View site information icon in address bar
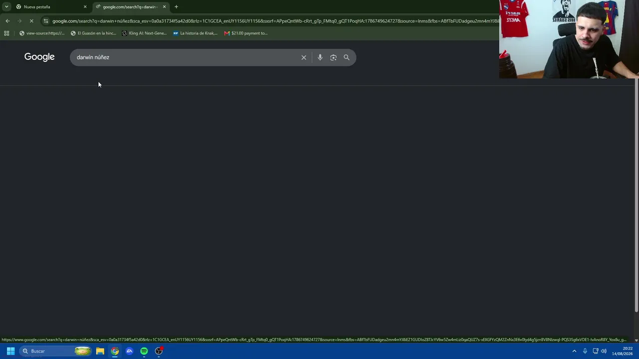The width and height of the screenshot is (639, 359). coord(46,21)
